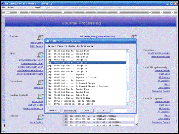Click the Select ALL button
The height and width of the screenshot is (134, 179).
click(x=53, y=111)
